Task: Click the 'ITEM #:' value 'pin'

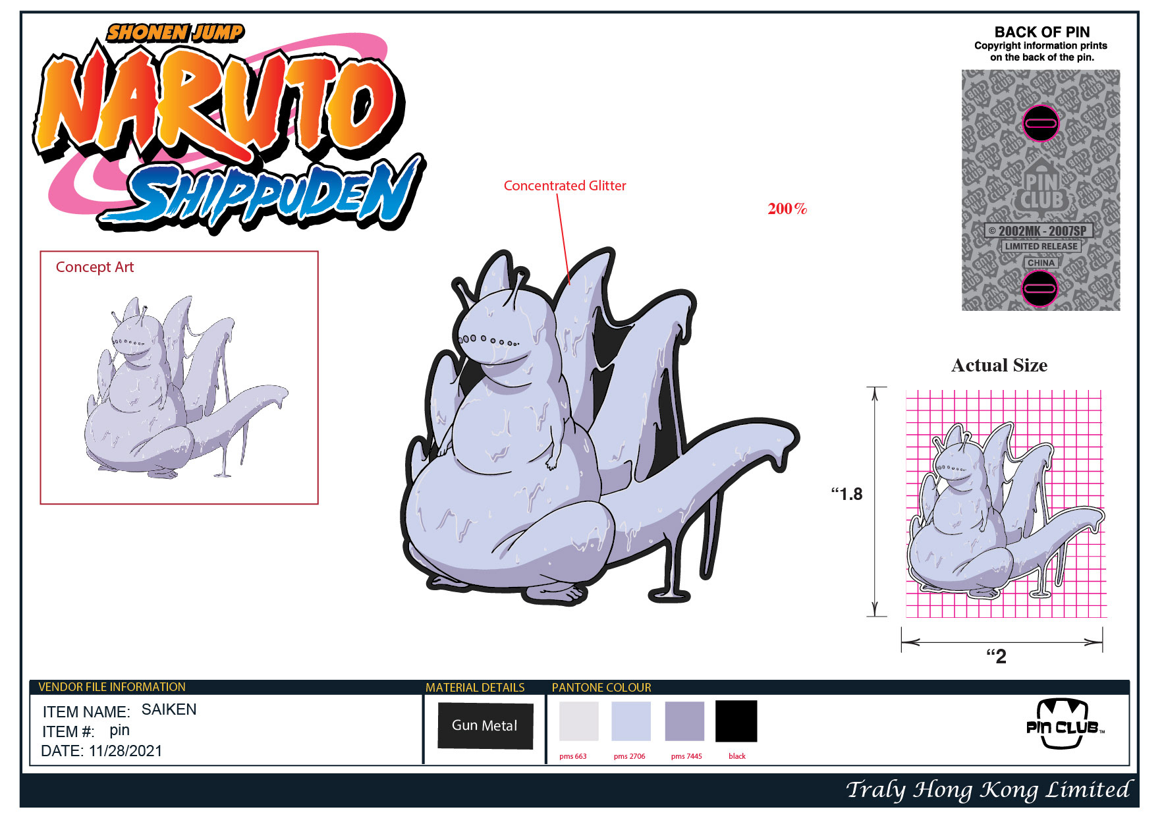Action: pos(119,731)
